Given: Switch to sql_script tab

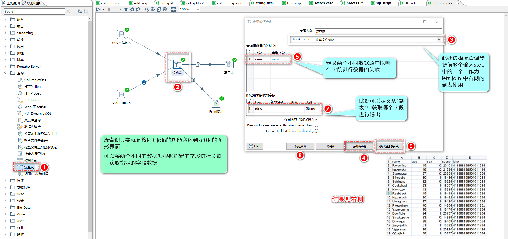Looking at the screenshot, I should (383, 3).
